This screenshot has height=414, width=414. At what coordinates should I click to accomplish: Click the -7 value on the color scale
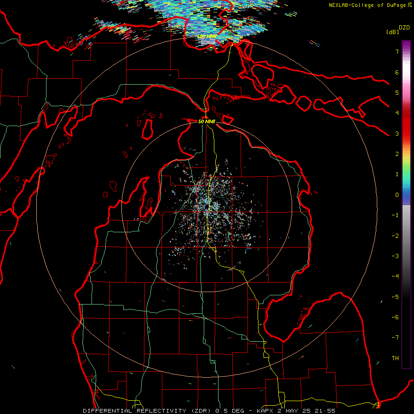(395, 338)
